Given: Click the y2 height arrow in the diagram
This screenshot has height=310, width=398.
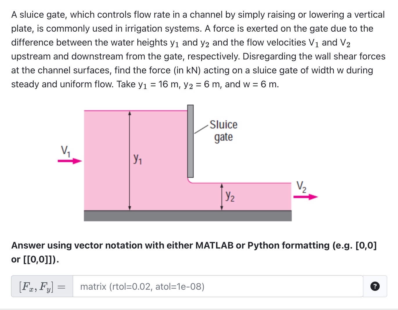Looking at the screenshot, I should click(x=222, y=197).
